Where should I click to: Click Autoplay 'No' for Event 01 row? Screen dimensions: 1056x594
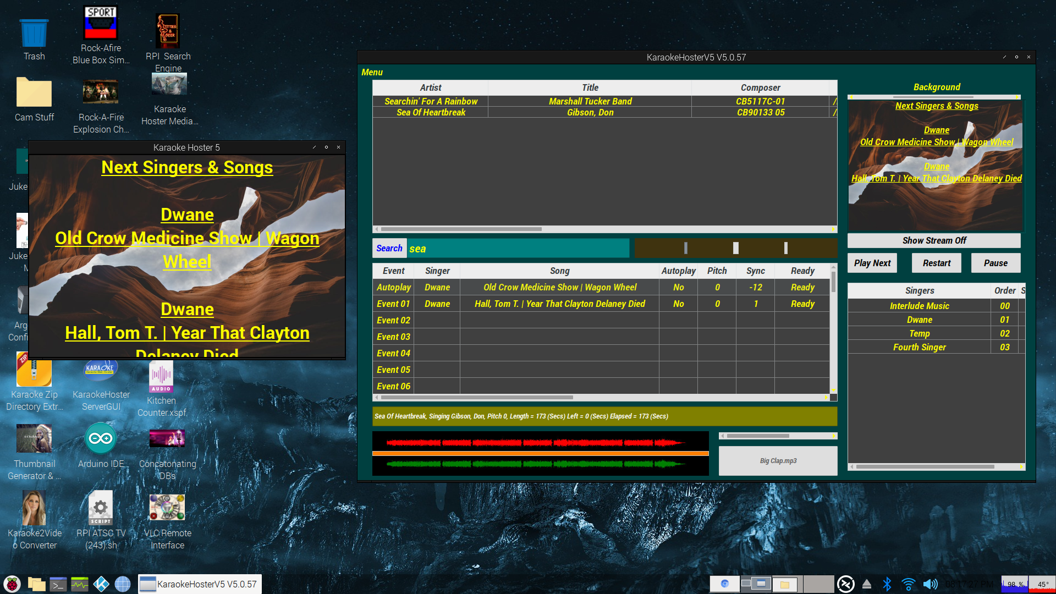678,304
